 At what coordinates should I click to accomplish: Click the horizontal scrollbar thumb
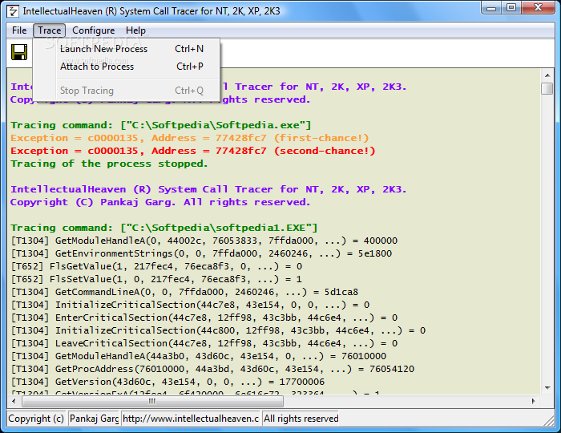(152, 401)
